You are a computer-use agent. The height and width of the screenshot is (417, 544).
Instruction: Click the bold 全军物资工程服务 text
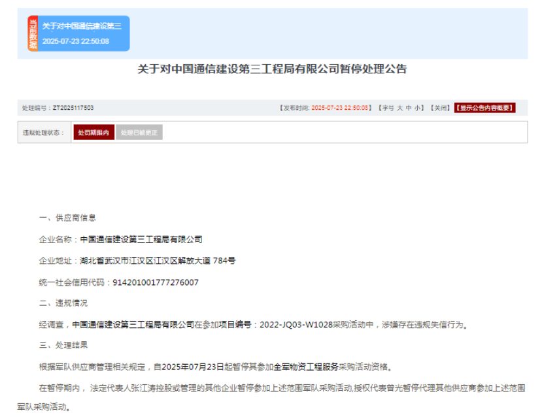pyautogui.click(x=305, y=367)
